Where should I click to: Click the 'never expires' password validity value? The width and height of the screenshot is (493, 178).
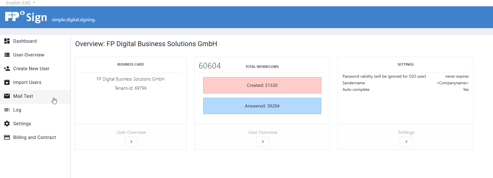point(457,77)
